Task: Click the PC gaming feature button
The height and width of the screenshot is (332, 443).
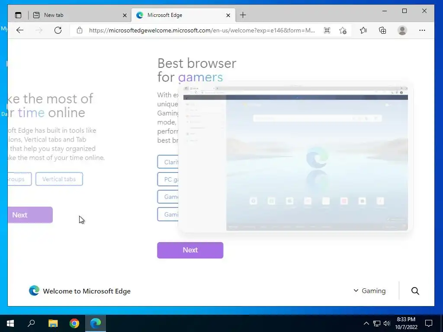Action: pyautogui.click(x=168, y=179)
